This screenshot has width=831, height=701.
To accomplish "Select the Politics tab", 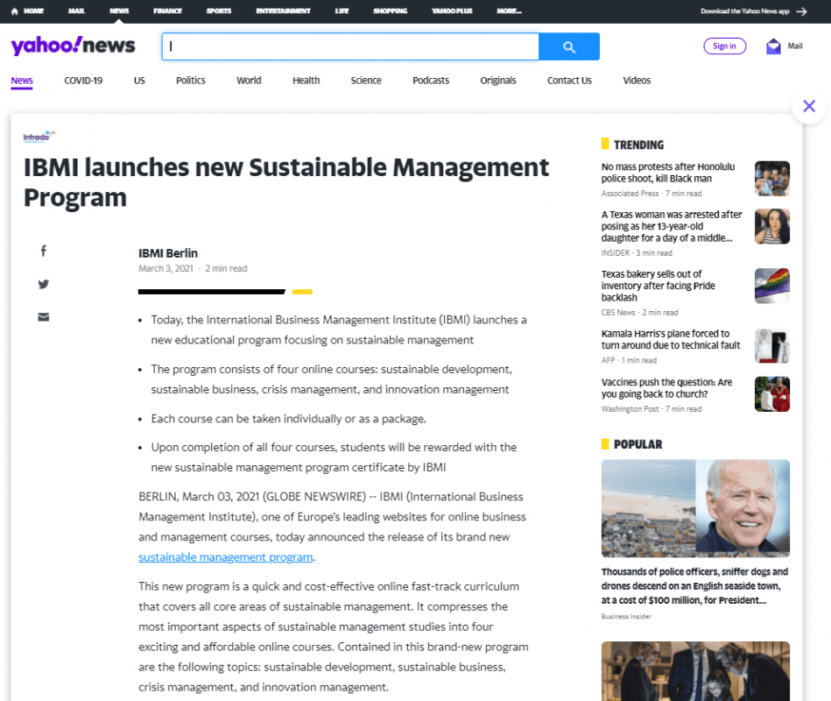I will point(191,81).
